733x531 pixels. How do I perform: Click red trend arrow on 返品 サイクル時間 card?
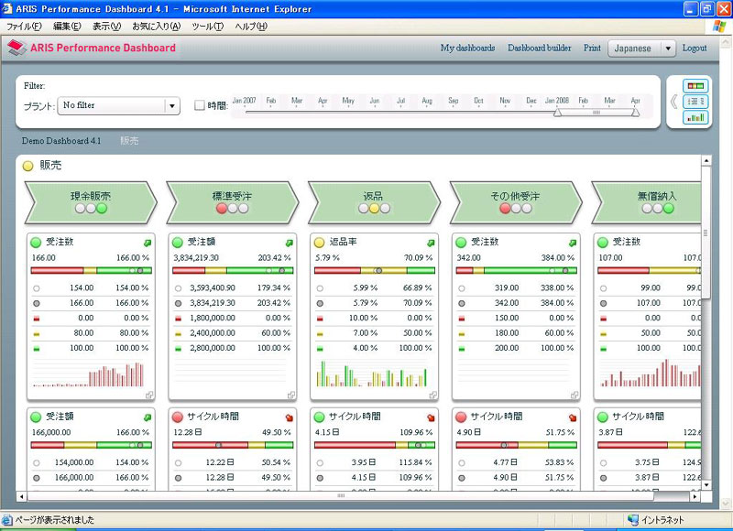[431, 417]
